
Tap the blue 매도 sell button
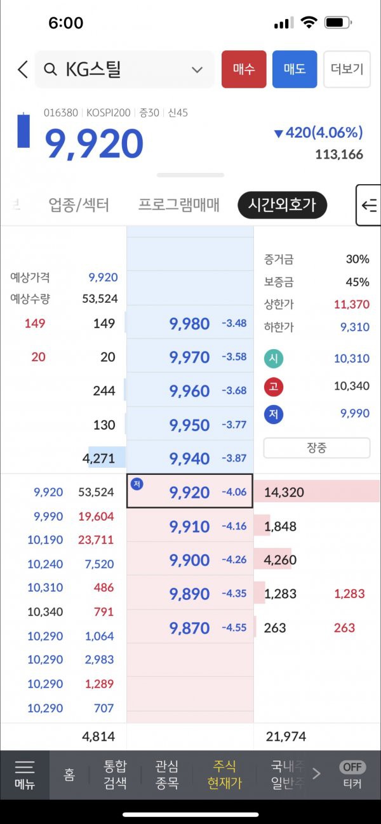click(295, 69)
